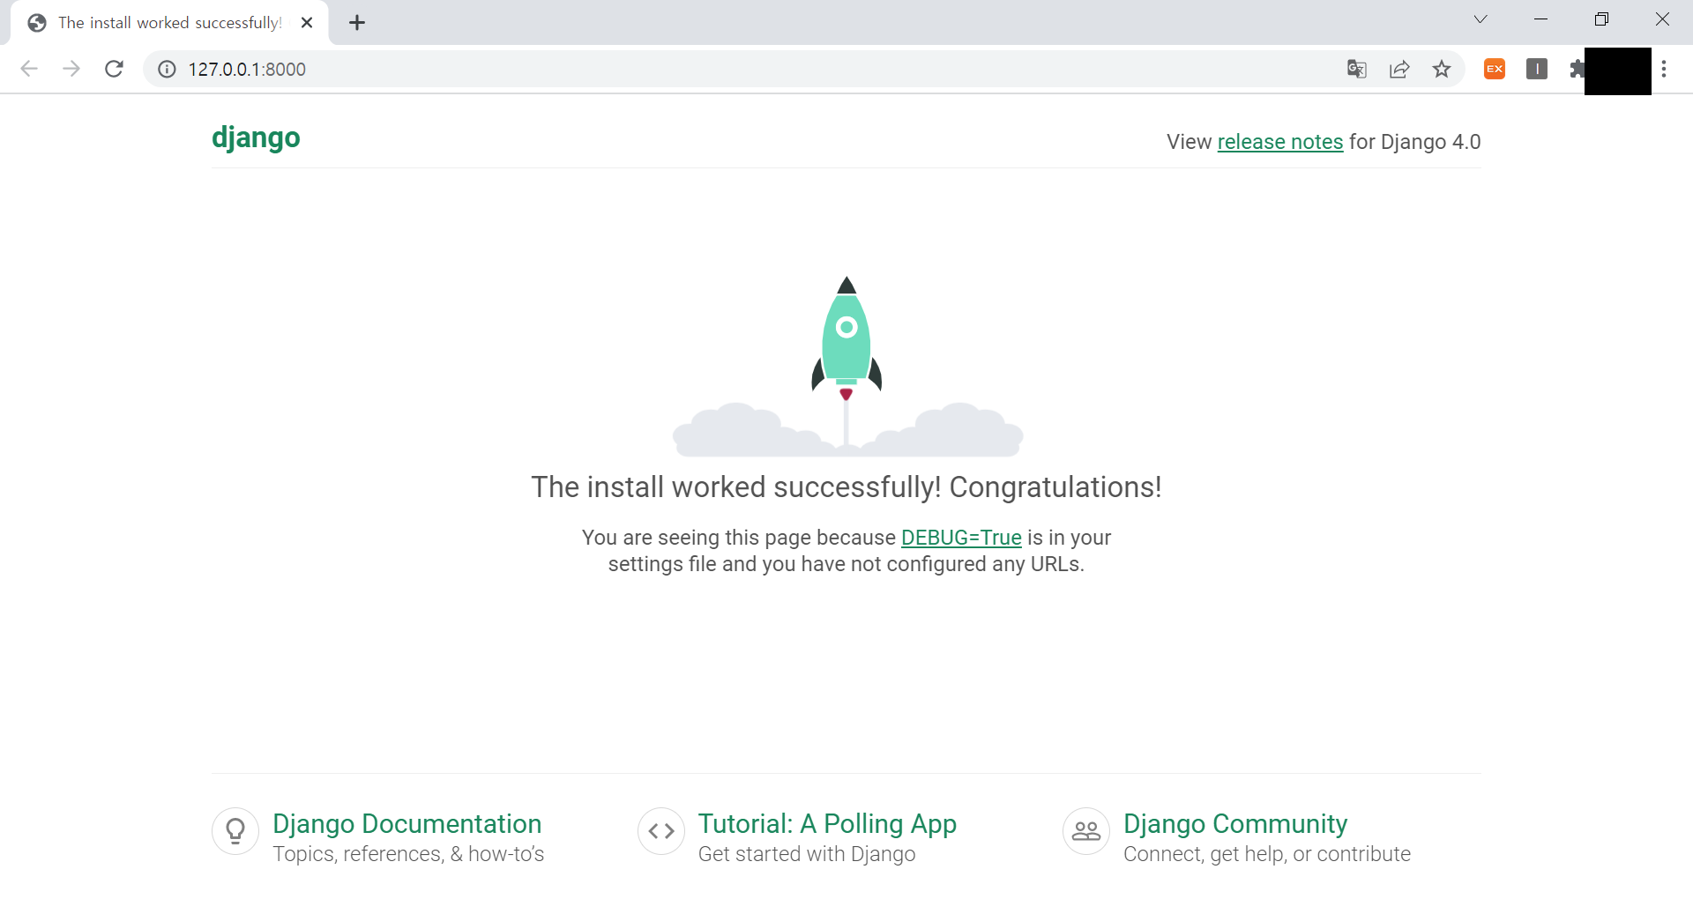1693x899 pixels.
Task: Follow the DEBUG=True link
Action: click(x=961, y=538)
